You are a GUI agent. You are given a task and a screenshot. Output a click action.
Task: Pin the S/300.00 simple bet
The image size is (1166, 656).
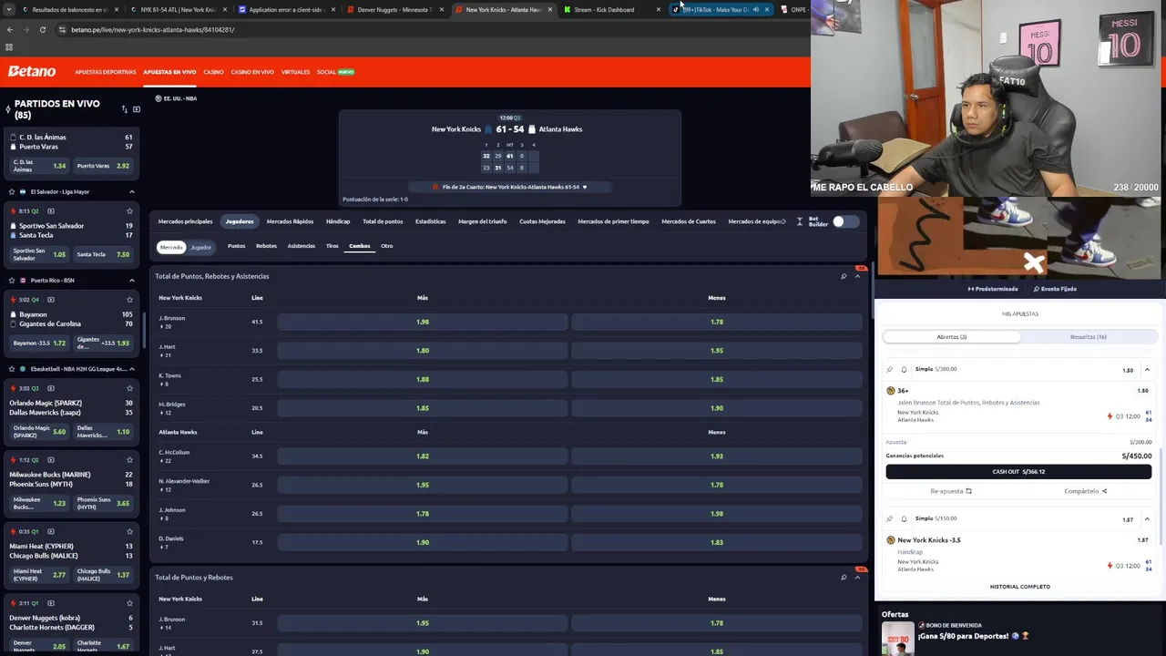coord(890,369)
